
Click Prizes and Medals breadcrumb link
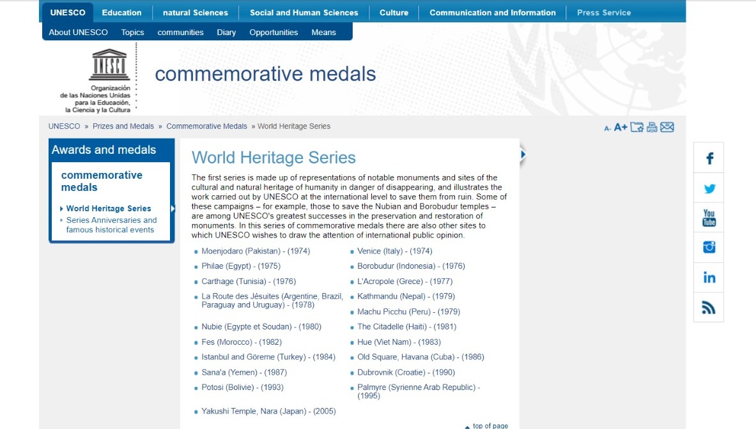[x=123, y=126]
